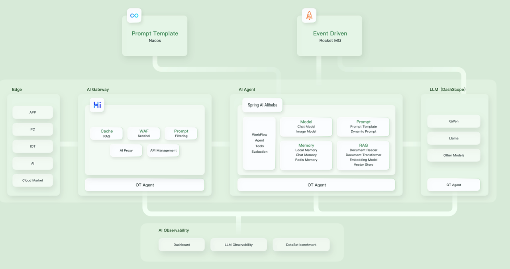Click OT Agent bar in AI Agent
Image resolution: width=510 pixels, height=269 pixels.
click(x=316, y=185)
